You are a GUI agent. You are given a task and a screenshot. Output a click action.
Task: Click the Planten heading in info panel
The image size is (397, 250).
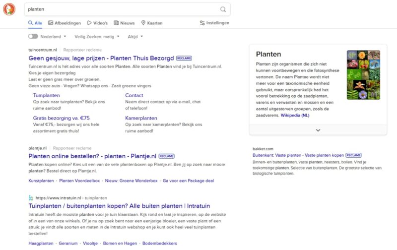coord(268,54)
